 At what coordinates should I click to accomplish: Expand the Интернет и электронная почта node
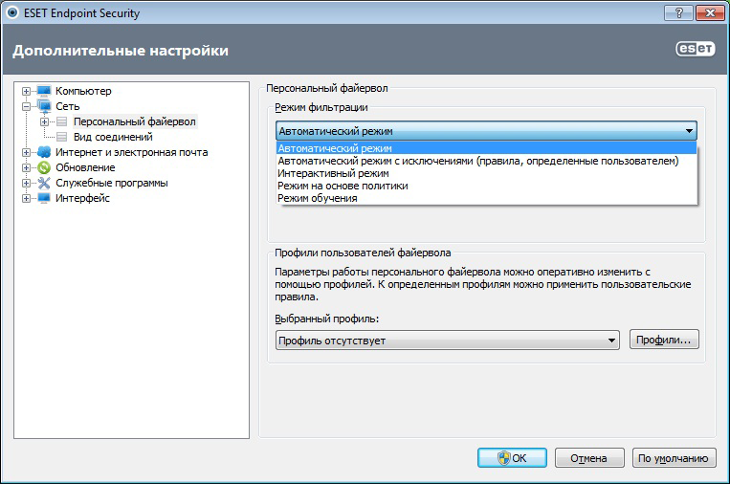coord(26,153)
